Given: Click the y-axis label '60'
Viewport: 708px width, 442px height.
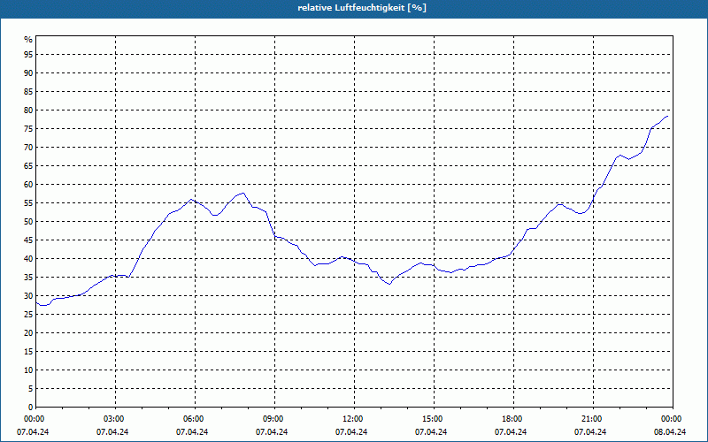Looking at the screenshot, I should click(x=28, y=185).
